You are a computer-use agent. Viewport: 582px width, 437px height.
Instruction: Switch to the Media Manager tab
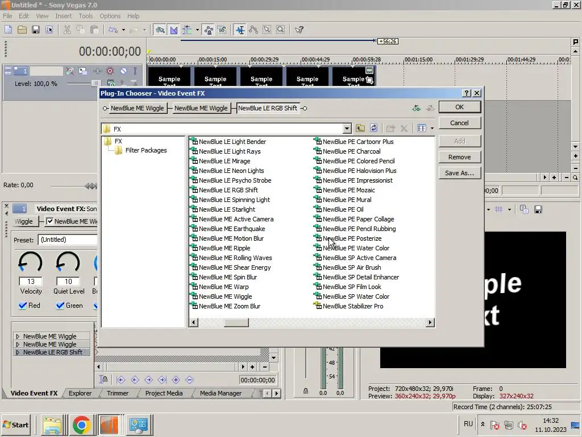click(221, 393)
